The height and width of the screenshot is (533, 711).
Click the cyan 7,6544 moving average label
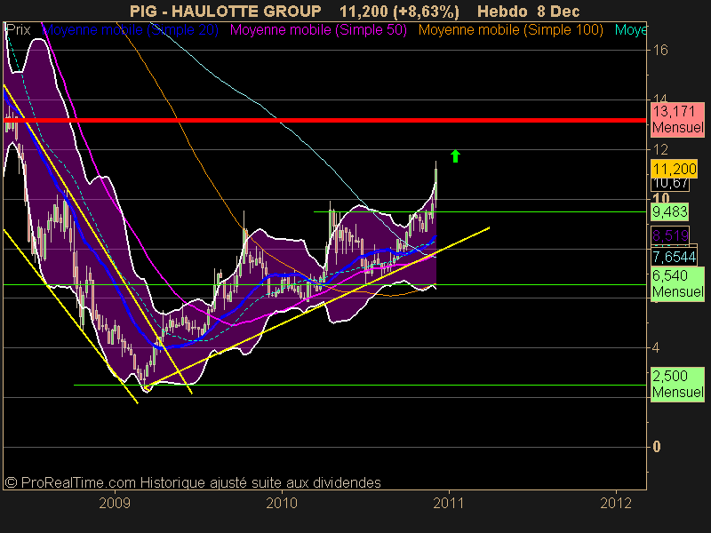point(674,257)
